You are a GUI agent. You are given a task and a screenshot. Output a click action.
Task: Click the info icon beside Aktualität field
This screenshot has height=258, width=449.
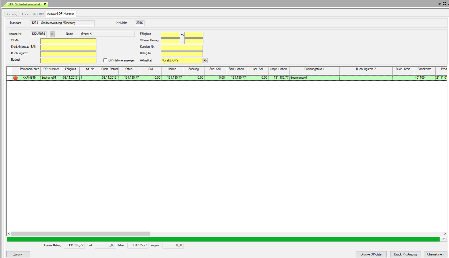205,60
